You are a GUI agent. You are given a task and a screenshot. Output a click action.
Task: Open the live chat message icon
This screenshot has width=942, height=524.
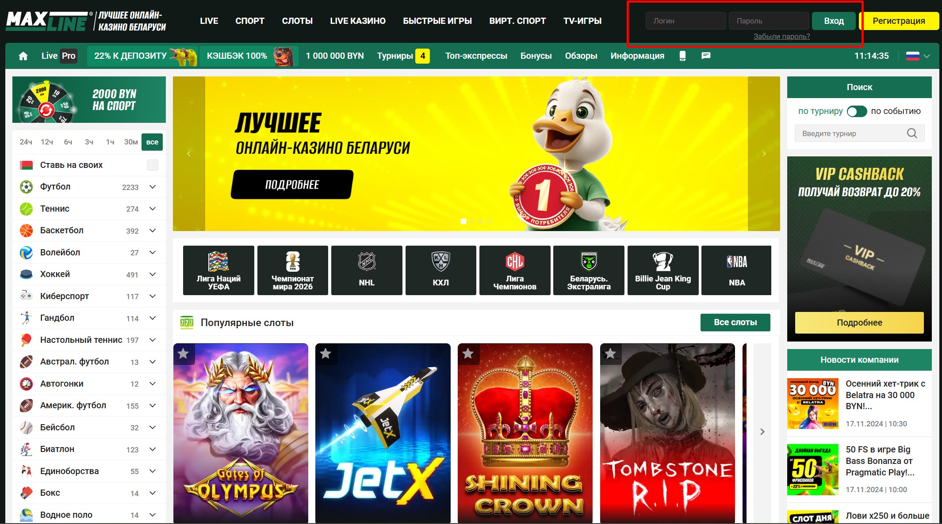click(x=706, y=56)
